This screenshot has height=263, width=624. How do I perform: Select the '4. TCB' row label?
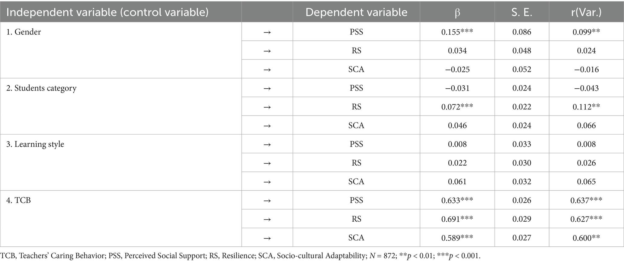coord(19,200)
